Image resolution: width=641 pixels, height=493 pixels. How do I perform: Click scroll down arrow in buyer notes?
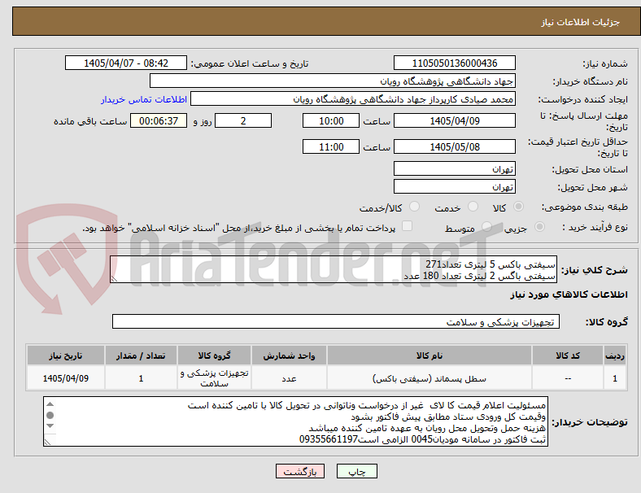pyautogui.click(x=50, y=426)
